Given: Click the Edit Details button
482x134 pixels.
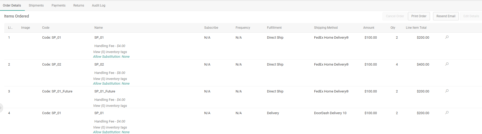Looking at the screenshot, I should [x=471, y=16].
